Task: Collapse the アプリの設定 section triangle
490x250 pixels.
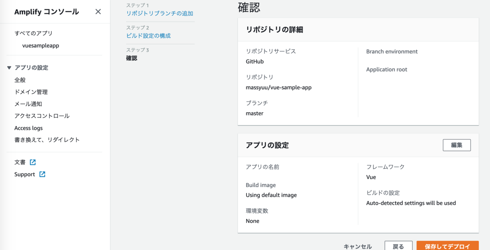Action: pyautogui.click(x=9, y=67)
